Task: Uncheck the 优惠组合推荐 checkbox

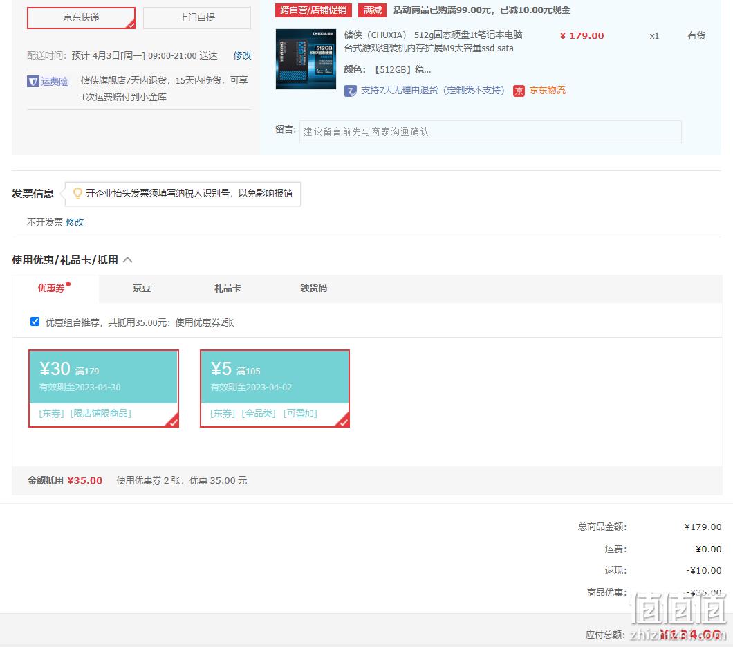Action: pyautogui.click(x=35, y=321)
